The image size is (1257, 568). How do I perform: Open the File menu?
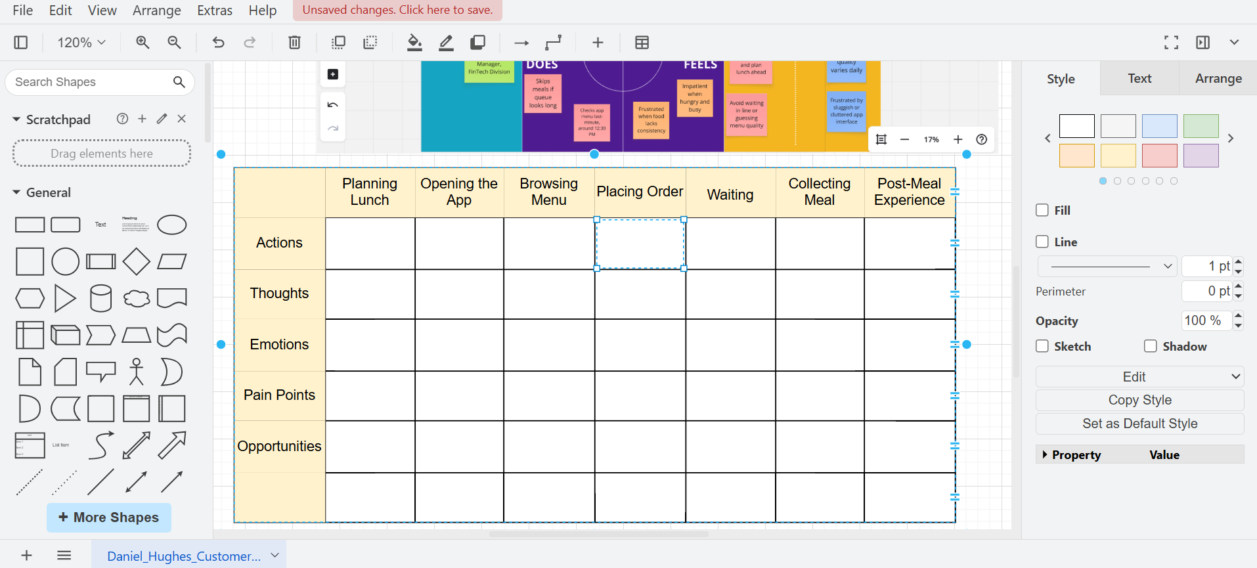[x=23, y=11]
